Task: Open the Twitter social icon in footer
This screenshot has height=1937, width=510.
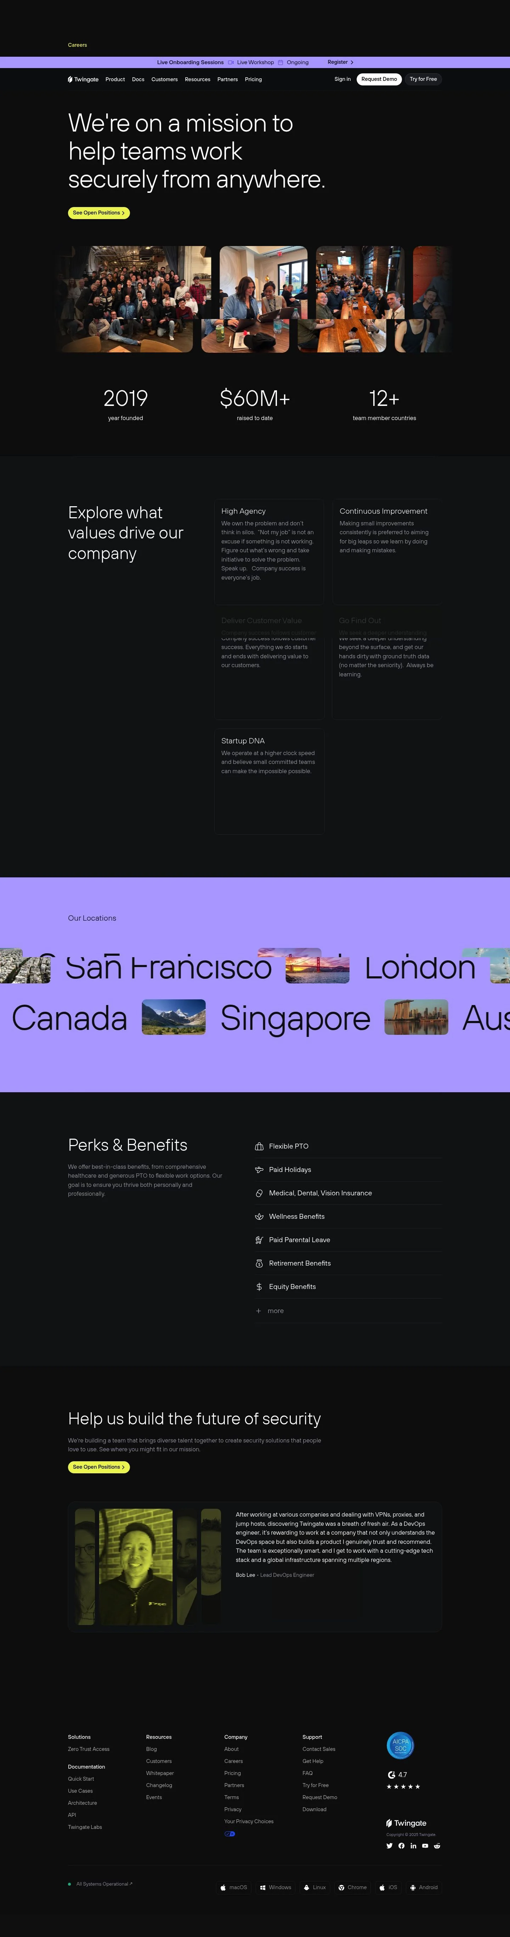Action: (389, 1846)
